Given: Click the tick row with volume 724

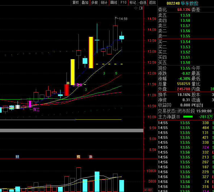Looking at the screenshot, I should [186, 147].
